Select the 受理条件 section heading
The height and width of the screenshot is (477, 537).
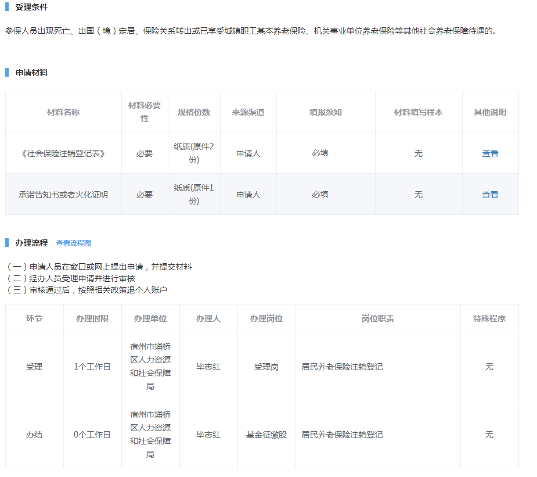point(31,8)
